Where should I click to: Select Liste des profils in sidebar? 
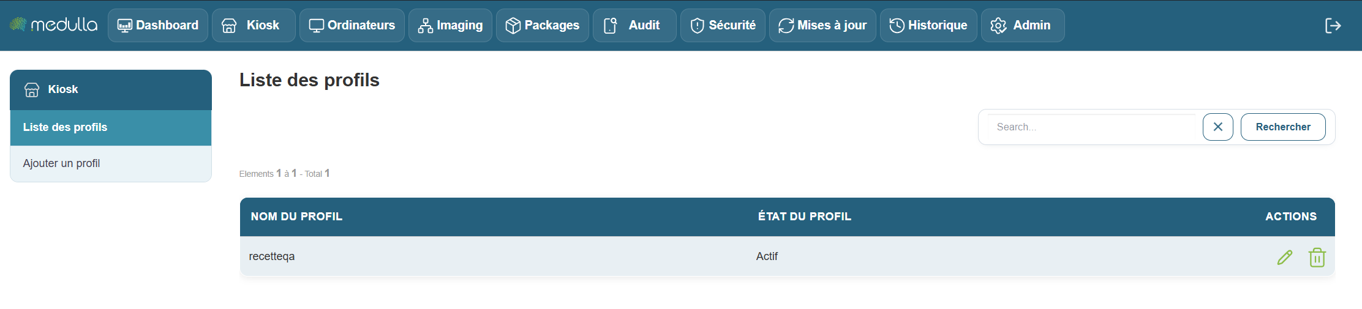point(65,127)
